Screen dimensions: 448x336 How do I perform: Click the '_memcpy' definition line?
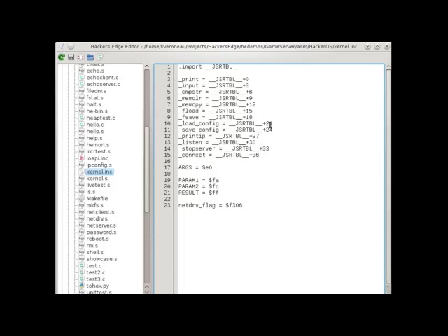click(217, 104)
